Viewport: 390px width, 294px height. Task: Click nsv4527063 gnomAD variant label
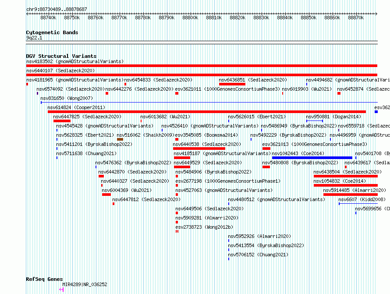point(224,190)
